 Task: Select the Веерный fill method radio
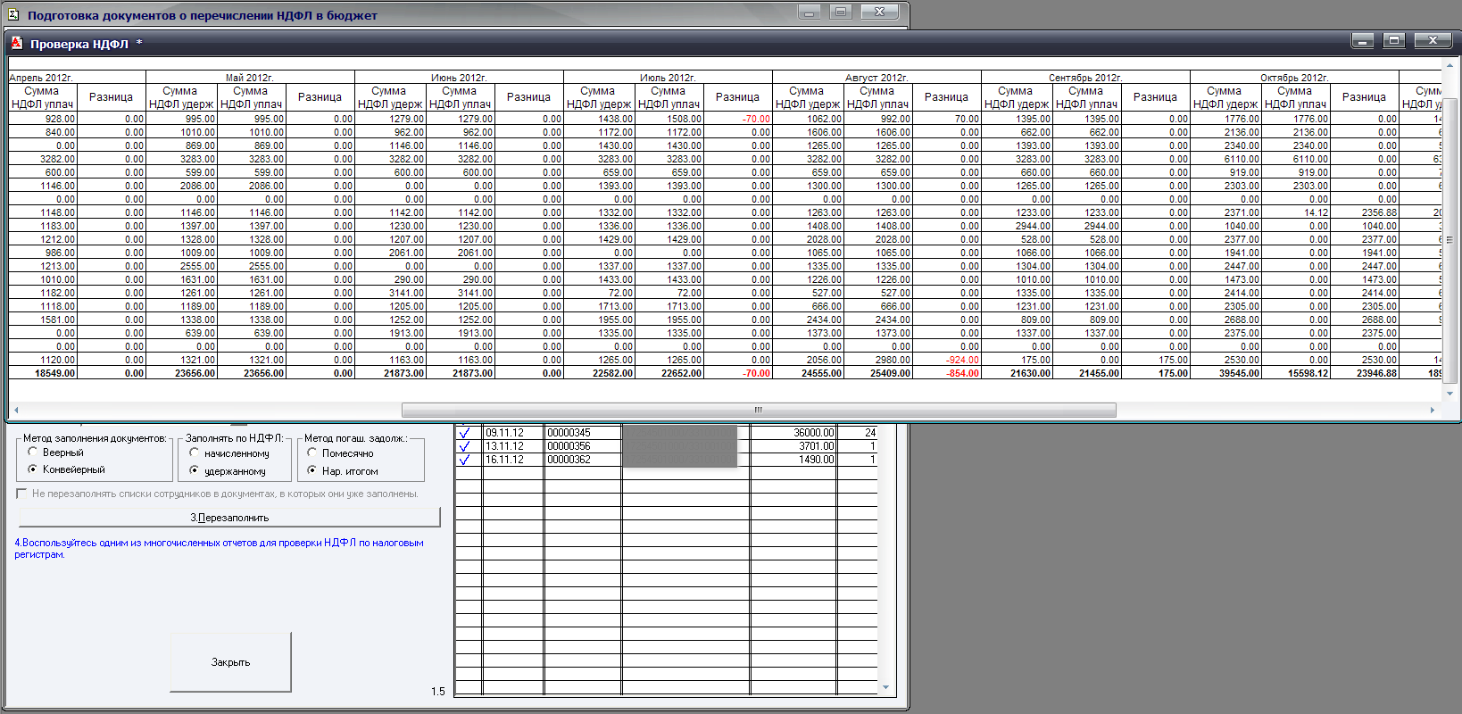tap(33, 452)
